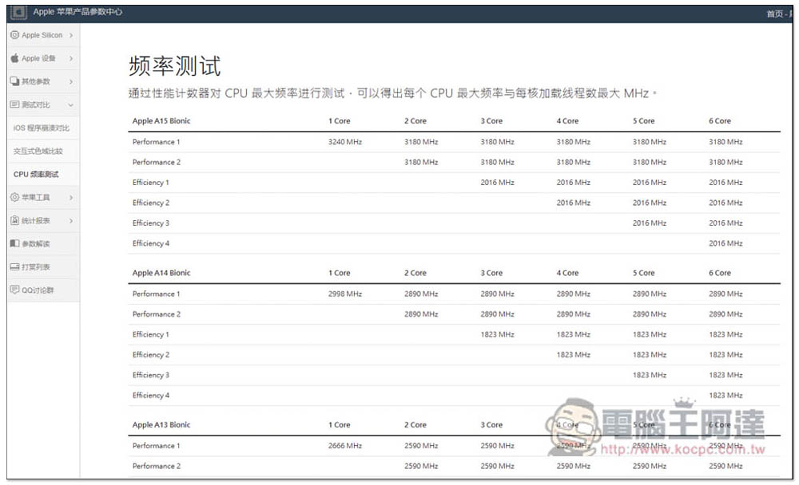Viewport: 799px width, 485px height.
Task: Click the QQ讨论群 chat bubble icon
Action: pyautogui.click(x=14, y=290)
